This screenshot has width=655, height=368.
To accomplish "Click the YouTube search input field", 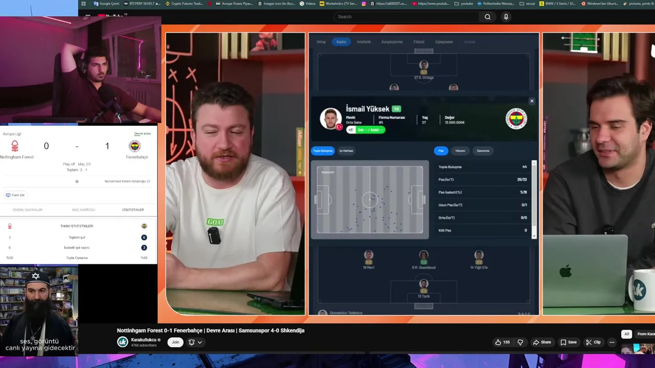I will pos(406,17).
